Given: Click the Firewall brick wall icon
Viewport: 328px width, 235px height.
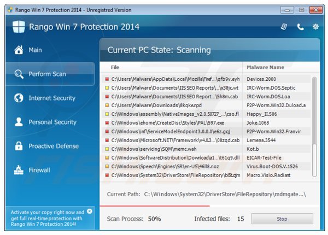Looking at the screenshot, I should point(19,170).
